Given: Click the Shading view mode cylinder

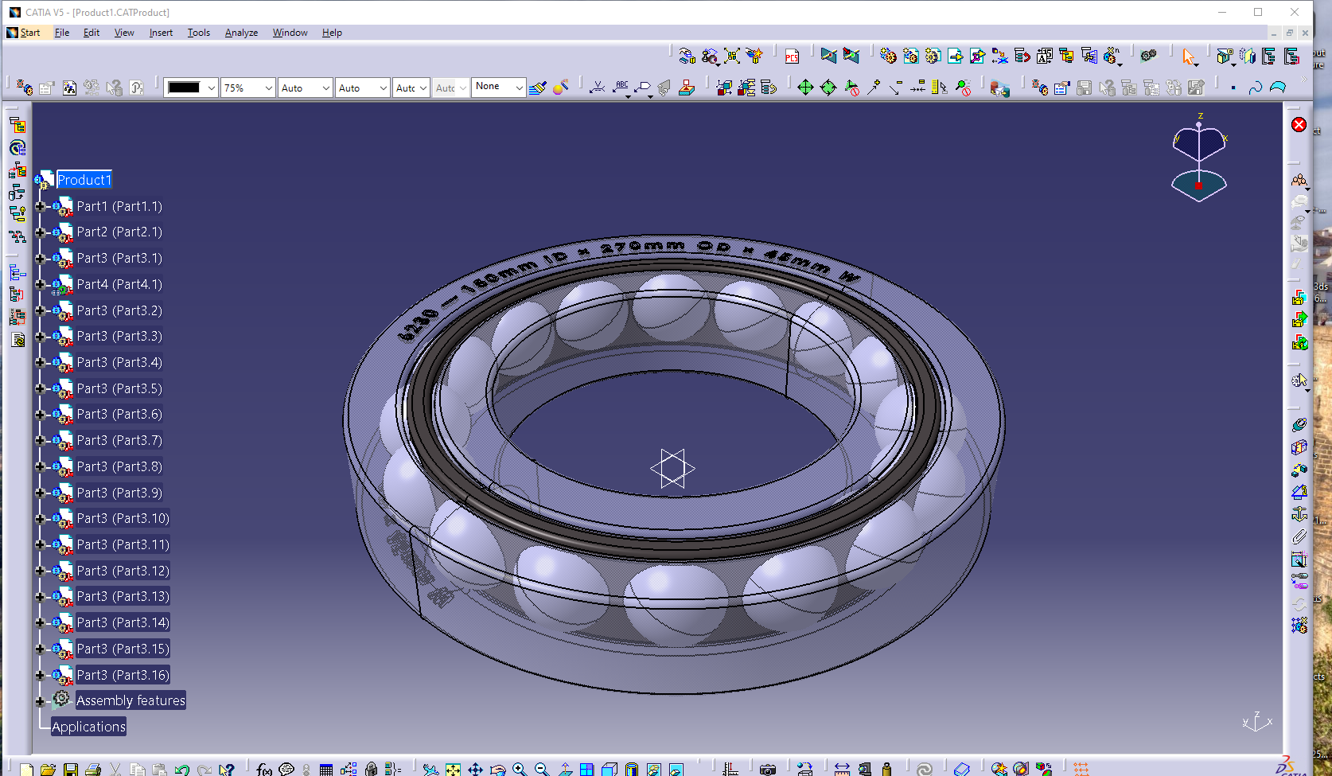Looking at the screenshot, I should [632, 769].
